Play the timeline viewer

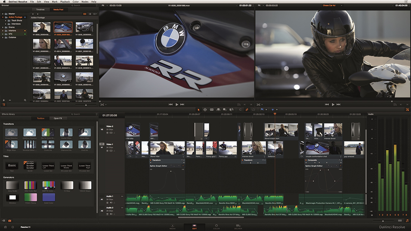(333, 104)
